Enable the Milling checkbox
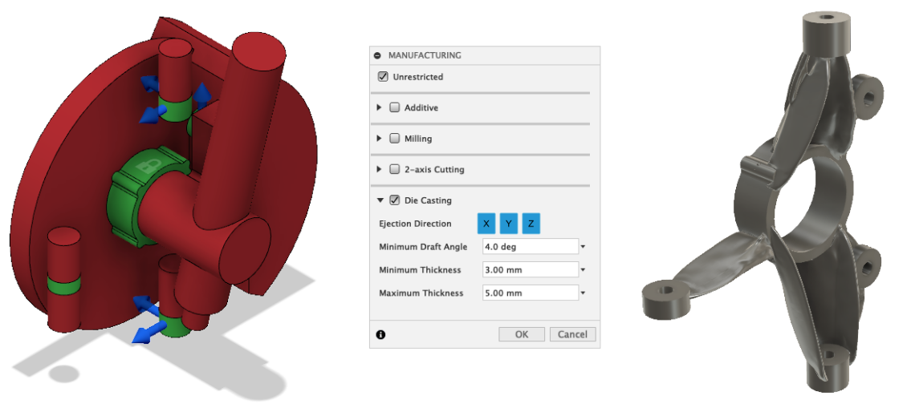 click(x=394, y=138)
